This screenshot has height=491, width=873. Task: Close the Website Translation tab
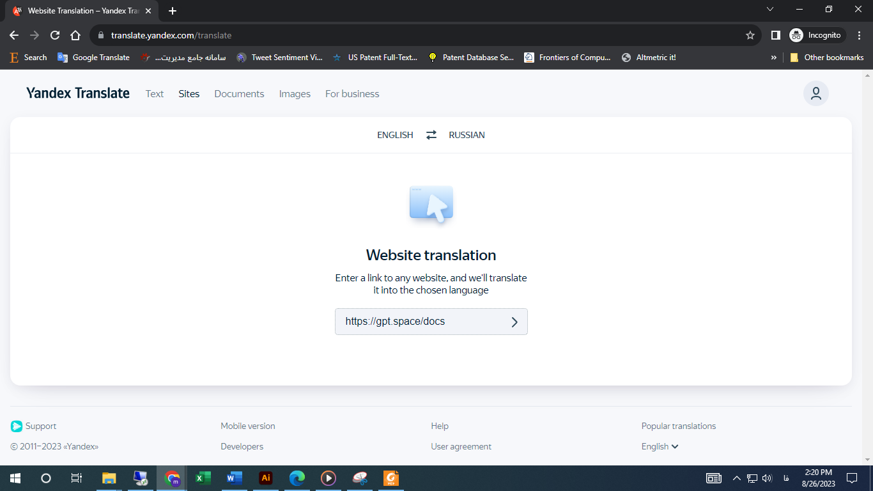pyautogui.click(x=149, y=11)
